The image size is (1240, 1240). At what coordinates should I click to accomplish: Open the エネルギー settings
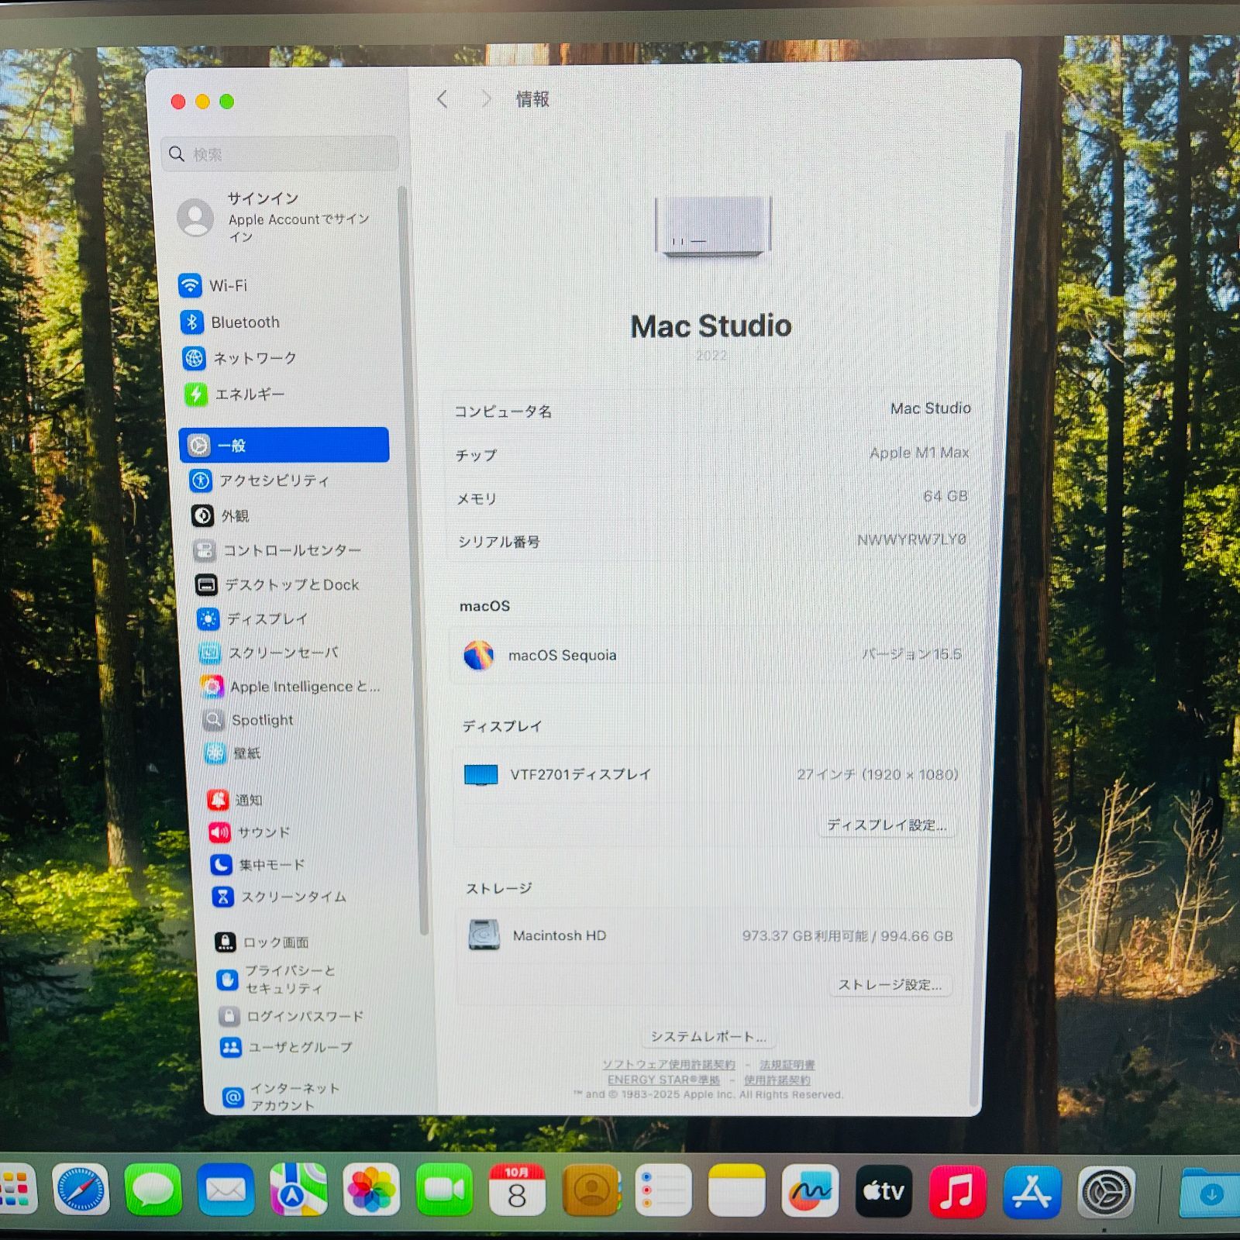coord(249,394)
